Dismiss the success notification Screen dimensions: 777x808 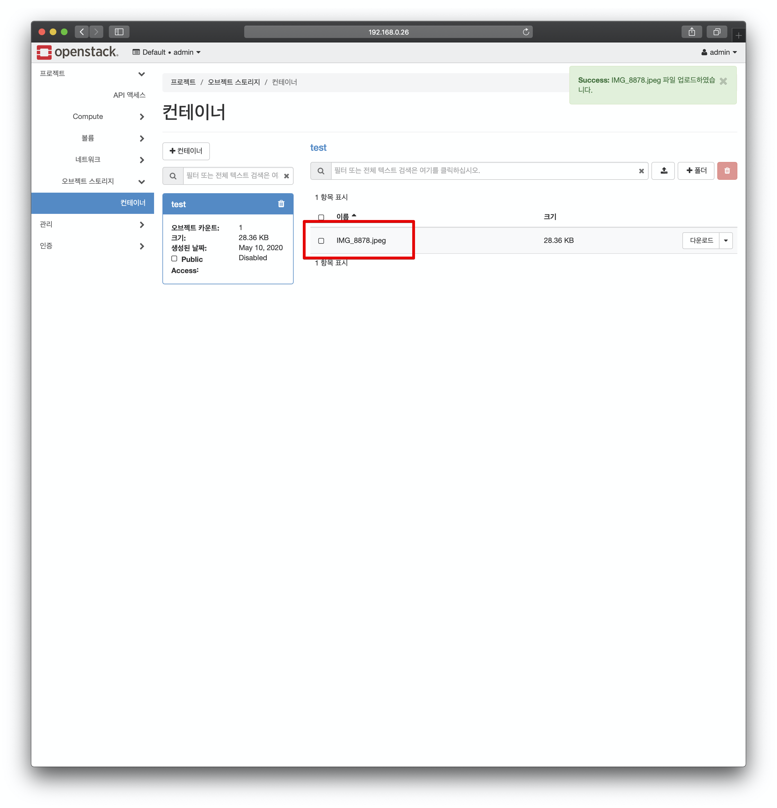723,81
